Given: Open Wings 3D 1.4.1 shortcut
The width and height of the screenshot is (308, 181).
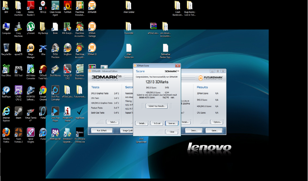Looking at the screenshot, I should [x=68, y=72].
